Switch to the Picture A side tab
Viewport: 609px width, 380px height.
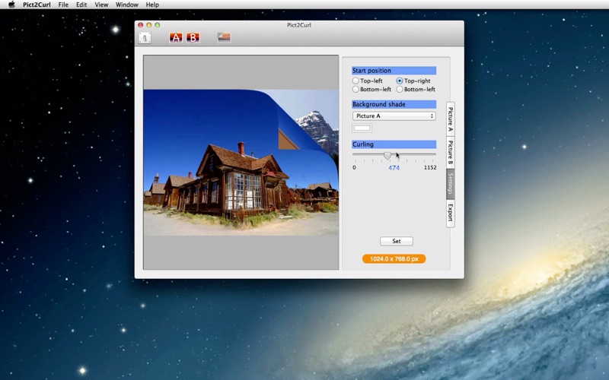coord(450,119)
